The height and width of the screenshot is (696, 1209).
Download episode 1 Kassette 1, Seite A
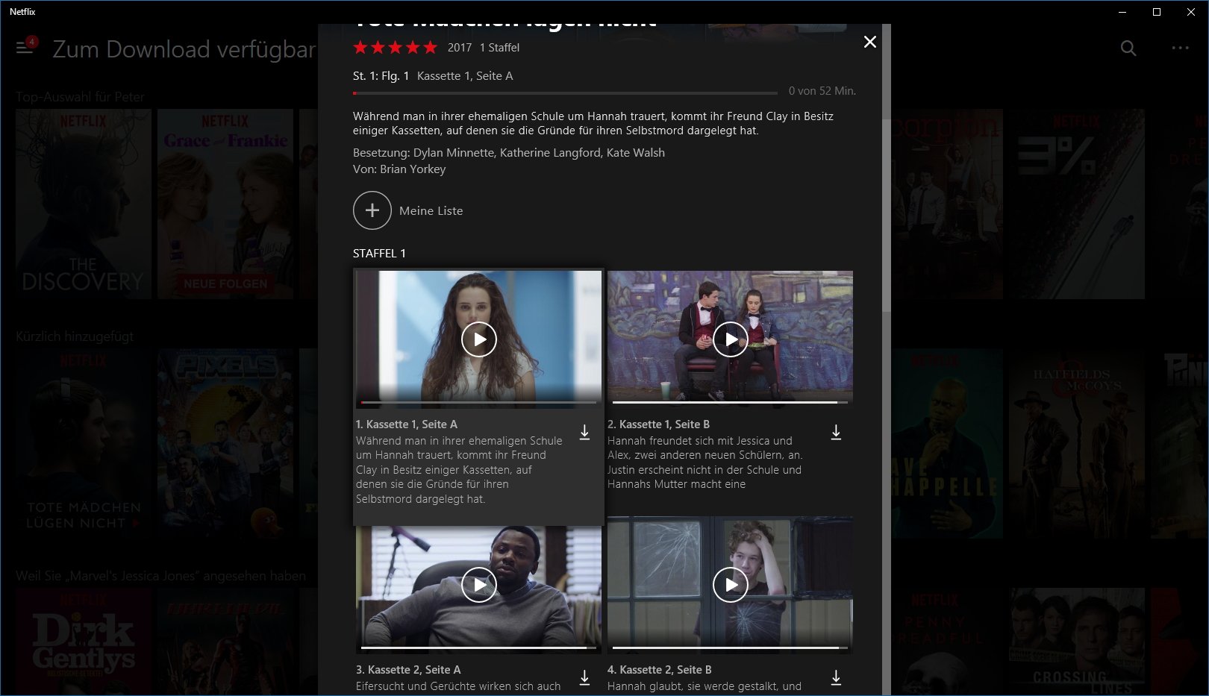tap(584, 432)
